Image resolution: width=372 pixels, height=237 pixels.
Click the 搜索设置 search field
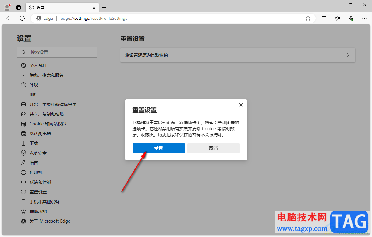click(x=57, y=52)
